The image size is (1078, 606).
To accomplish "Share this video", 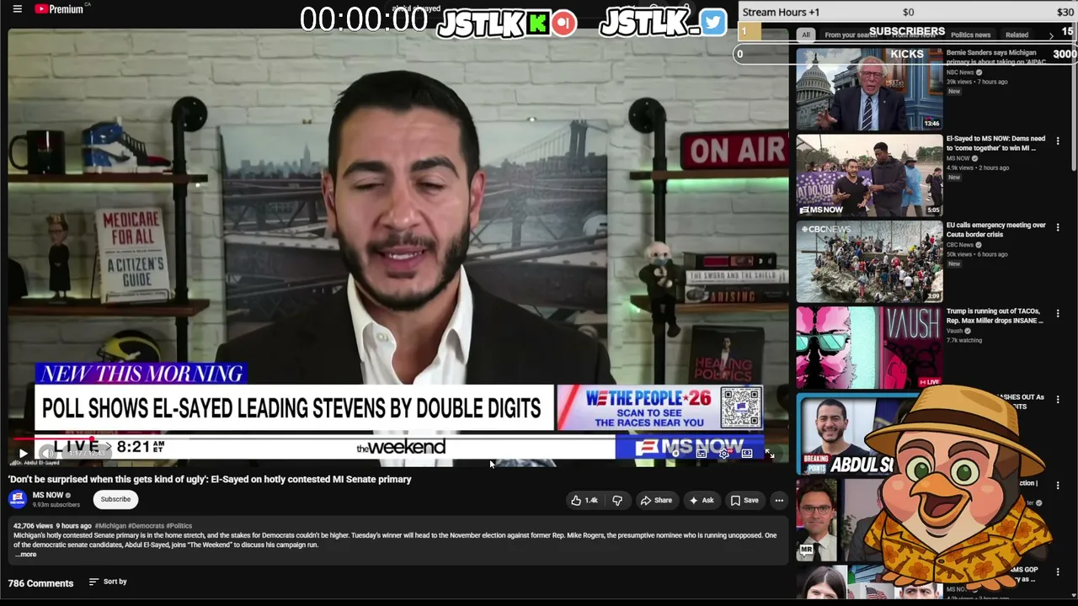I will 657,500.
